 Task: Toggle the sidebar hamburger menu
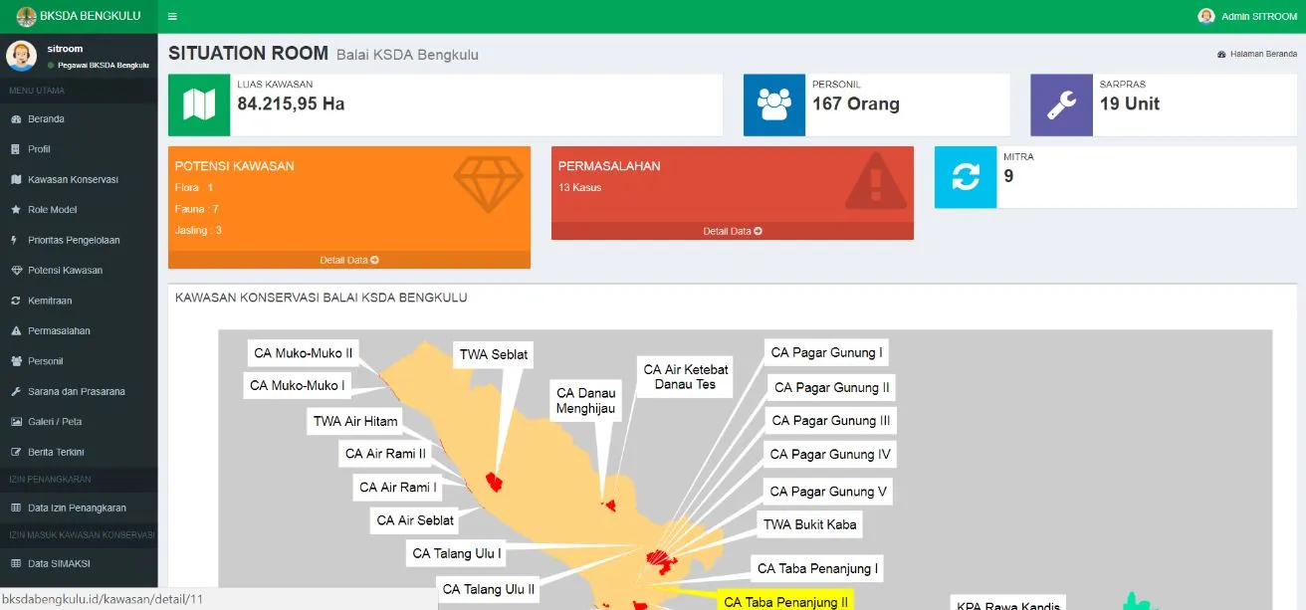[x=172, y=17]
